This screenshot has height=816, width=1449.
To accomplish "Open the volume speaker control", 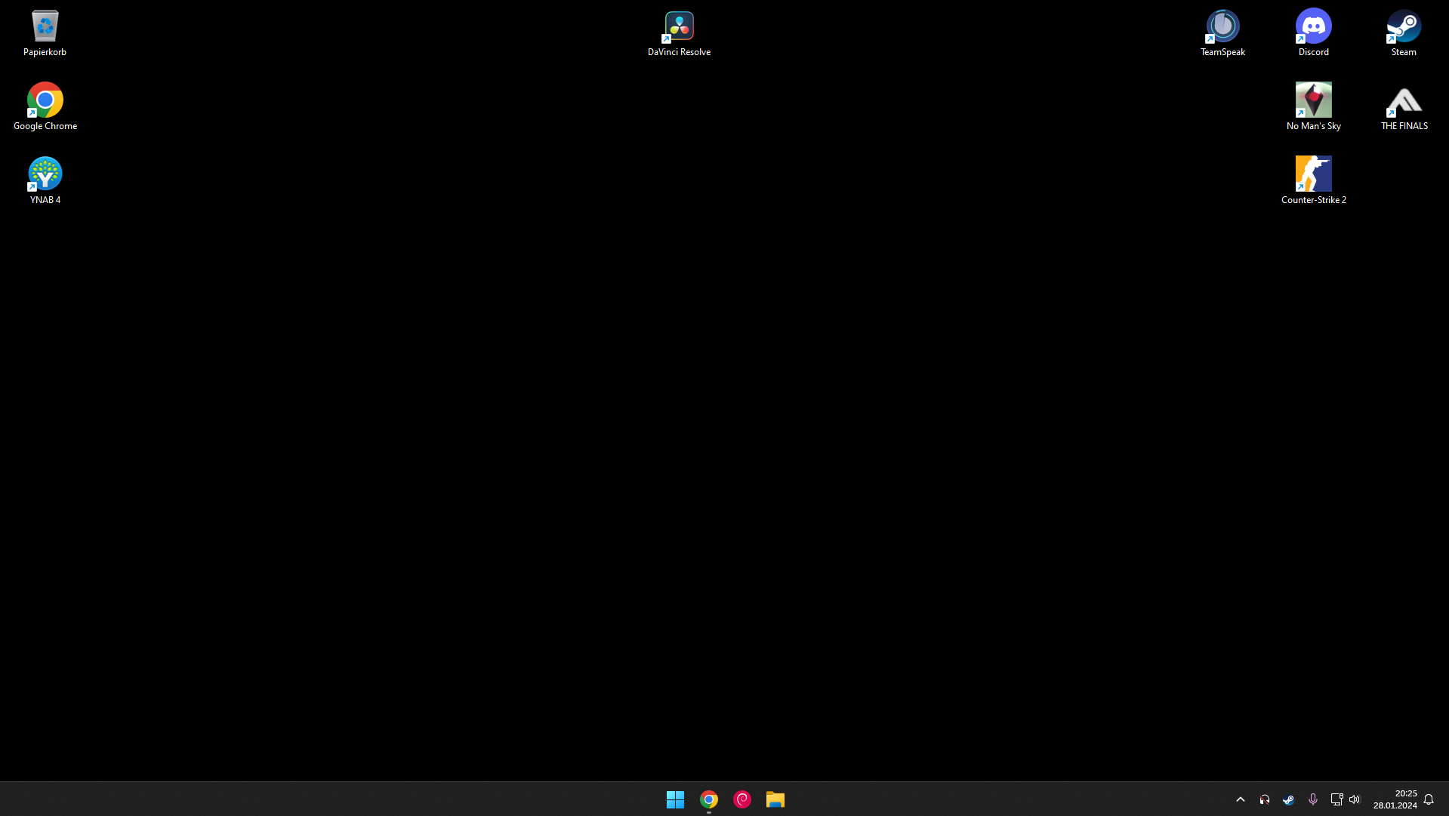I will 1355,799.
